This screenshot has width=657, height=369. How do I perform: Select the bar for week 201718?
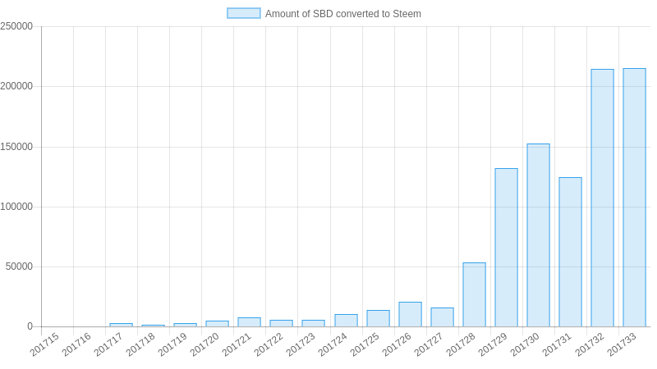pos(153,326)
